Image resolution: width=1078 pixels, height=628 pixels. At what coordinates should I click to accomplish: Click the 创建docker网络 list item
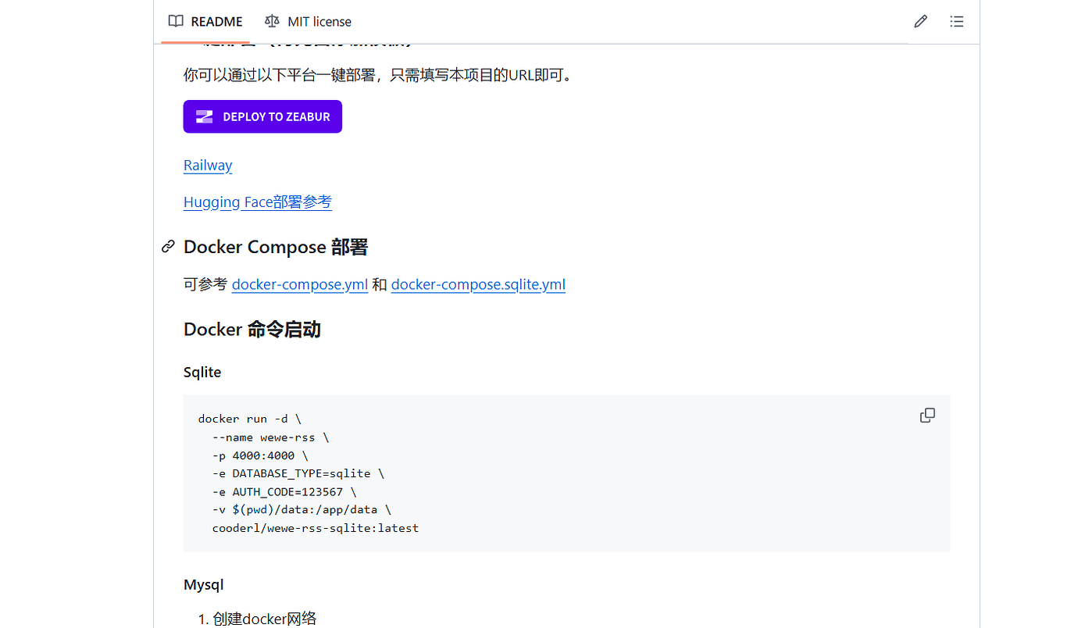click(262, 618)
